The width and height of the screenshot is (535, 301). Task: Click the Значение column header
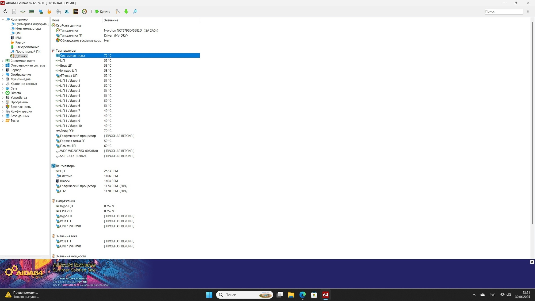(151, 20)
